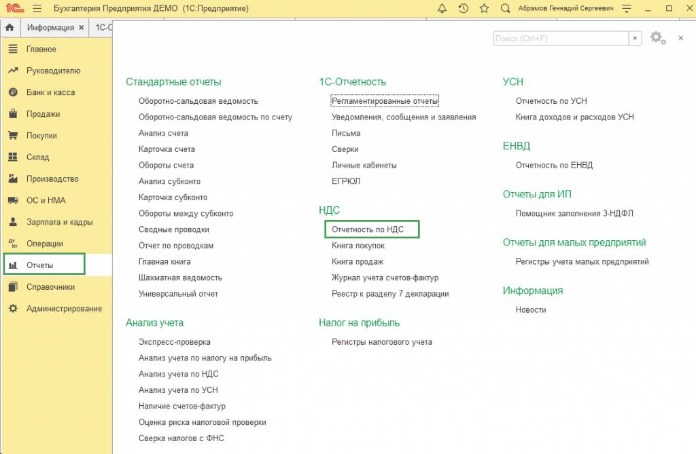Viewport: 696px width, 454px height.
Task: Open Личные кабинеты
Action: [x=364, y=166]
